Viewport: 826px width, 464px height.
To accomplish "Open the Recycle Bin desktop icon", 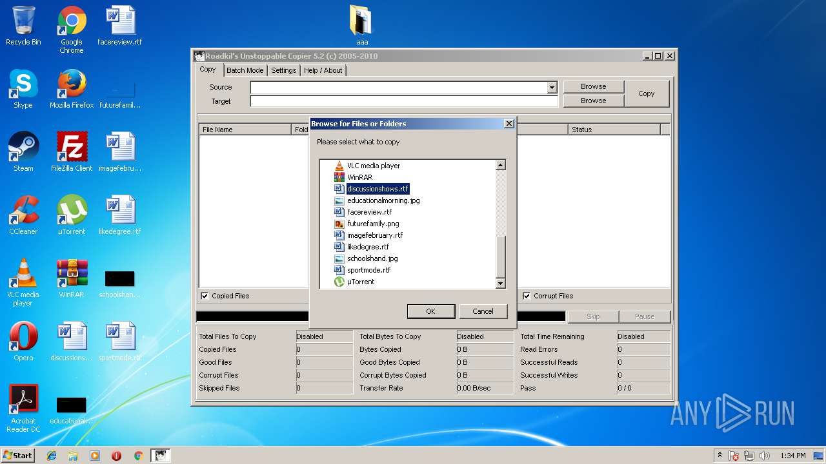I will click(23, 26).
